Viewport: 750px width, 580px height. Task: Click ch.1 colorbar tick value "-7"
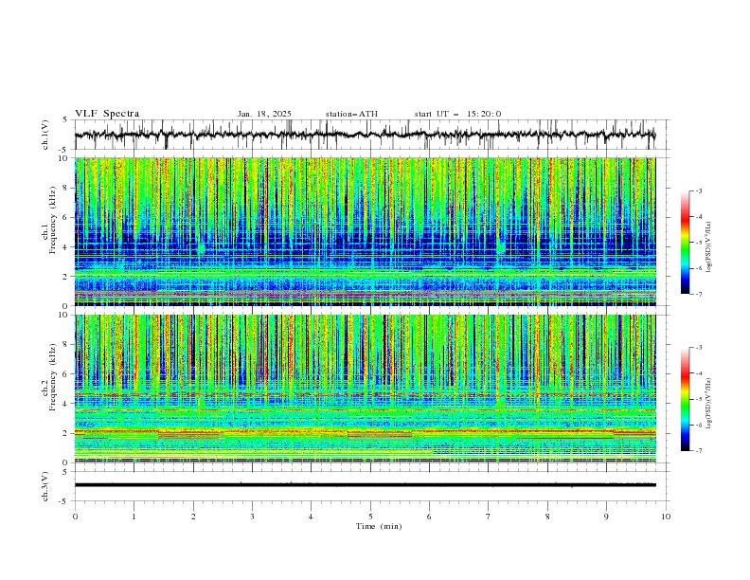pyautogui.click(x=699, y=294)
